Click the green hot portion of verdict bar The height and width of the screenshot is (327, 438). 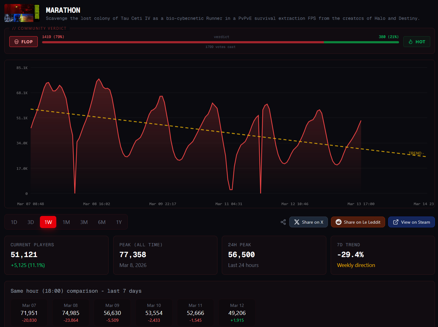[x=361, y=42]
